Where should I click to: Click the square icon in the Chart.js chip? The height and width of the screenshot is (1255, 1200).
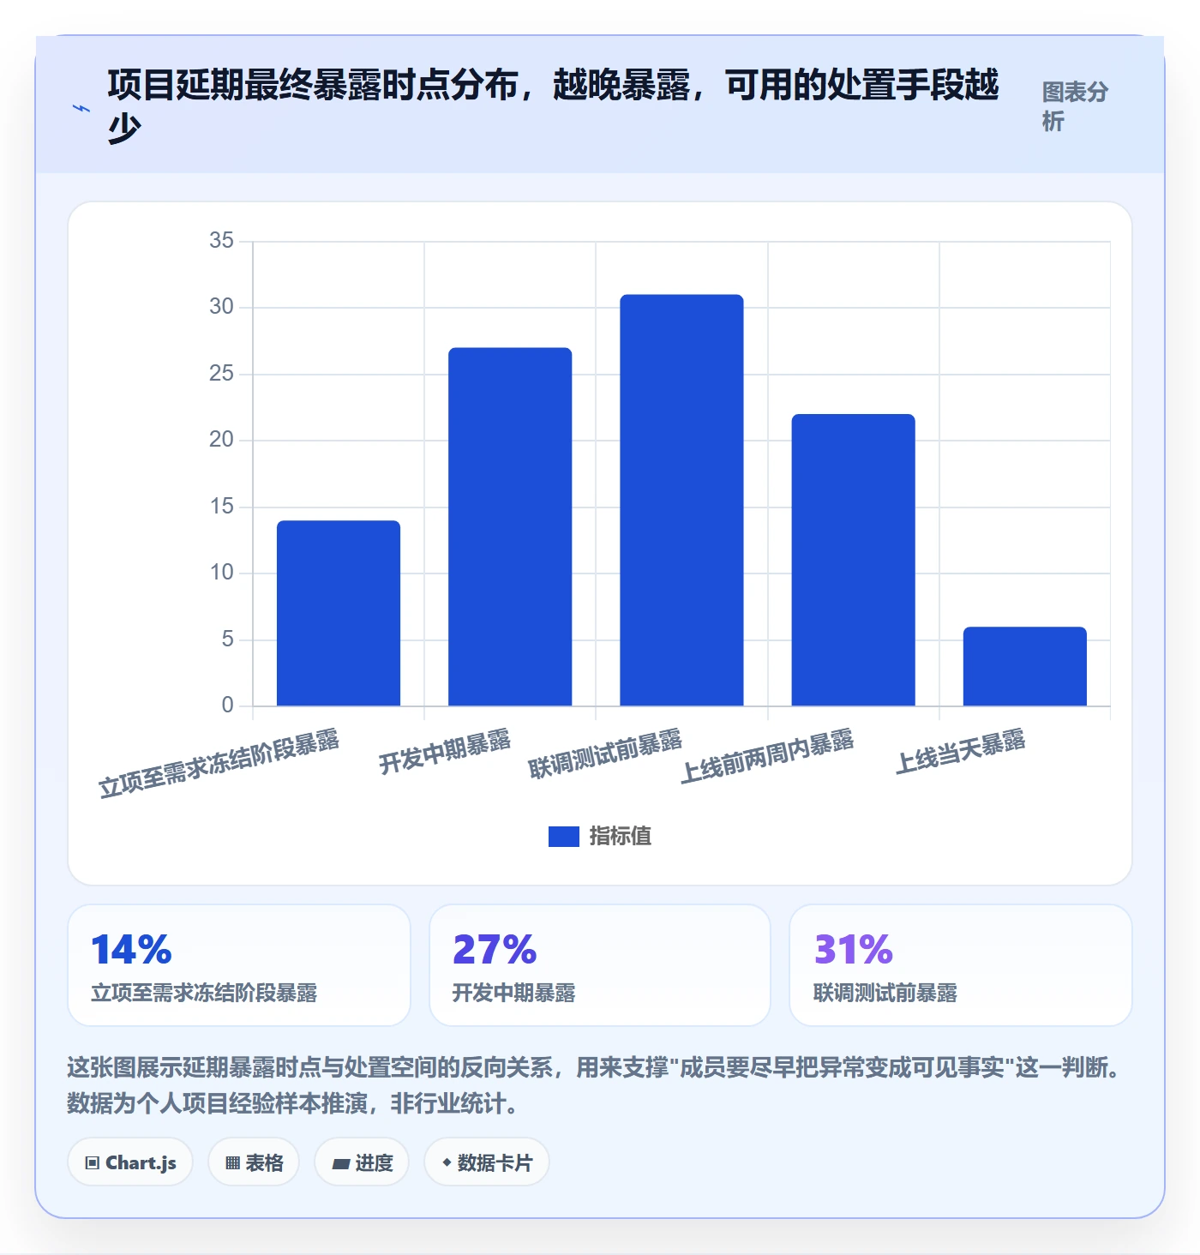[x=93, y=1163]
